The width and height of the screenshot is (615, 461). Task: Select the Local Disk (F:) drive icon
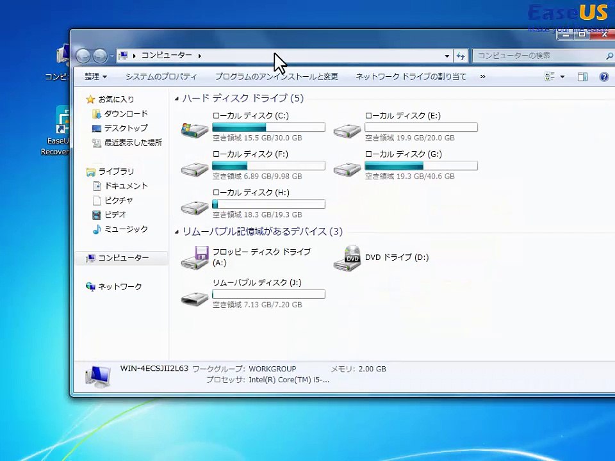[x=195, y=169]
